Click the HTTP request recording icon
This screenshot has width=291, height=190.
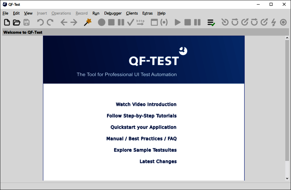tap(140, 22)
